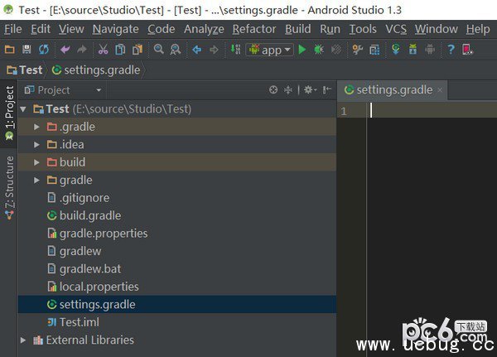Open Settings wrench toolbar icon
This screenshot has width=497, height=357.
[358, 50]
